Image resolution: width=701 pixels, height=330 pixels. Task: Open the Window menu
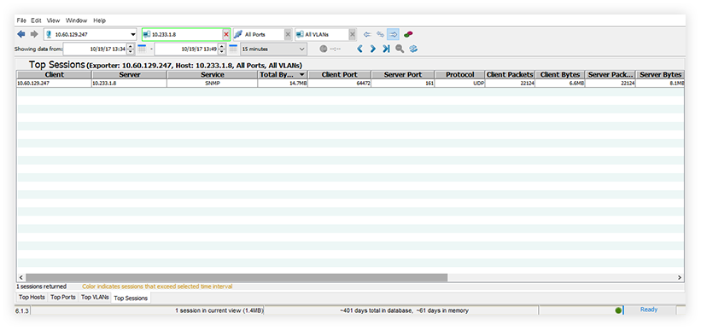coord(77,20)
